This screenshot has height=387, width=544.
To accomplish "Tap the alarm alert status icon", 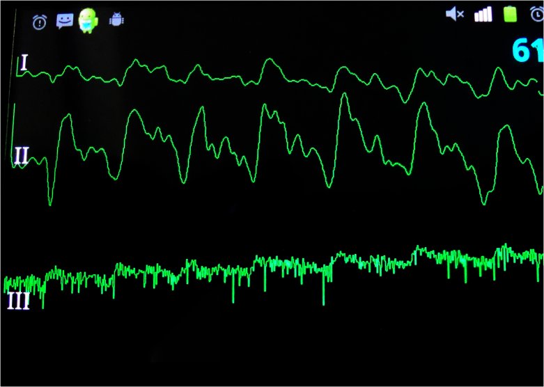I will pos(40,22).
